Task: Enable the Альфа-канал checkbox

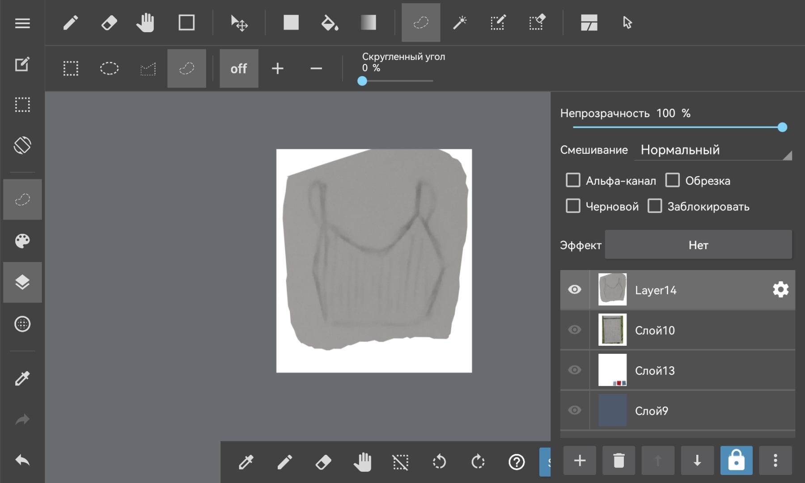Action: pyautogui.click(x=573, y=180)
